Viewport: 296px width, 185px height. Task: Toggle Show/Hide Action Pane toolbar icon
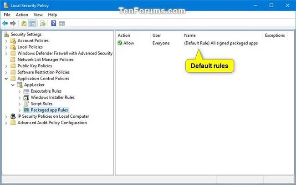coord(62,24)
